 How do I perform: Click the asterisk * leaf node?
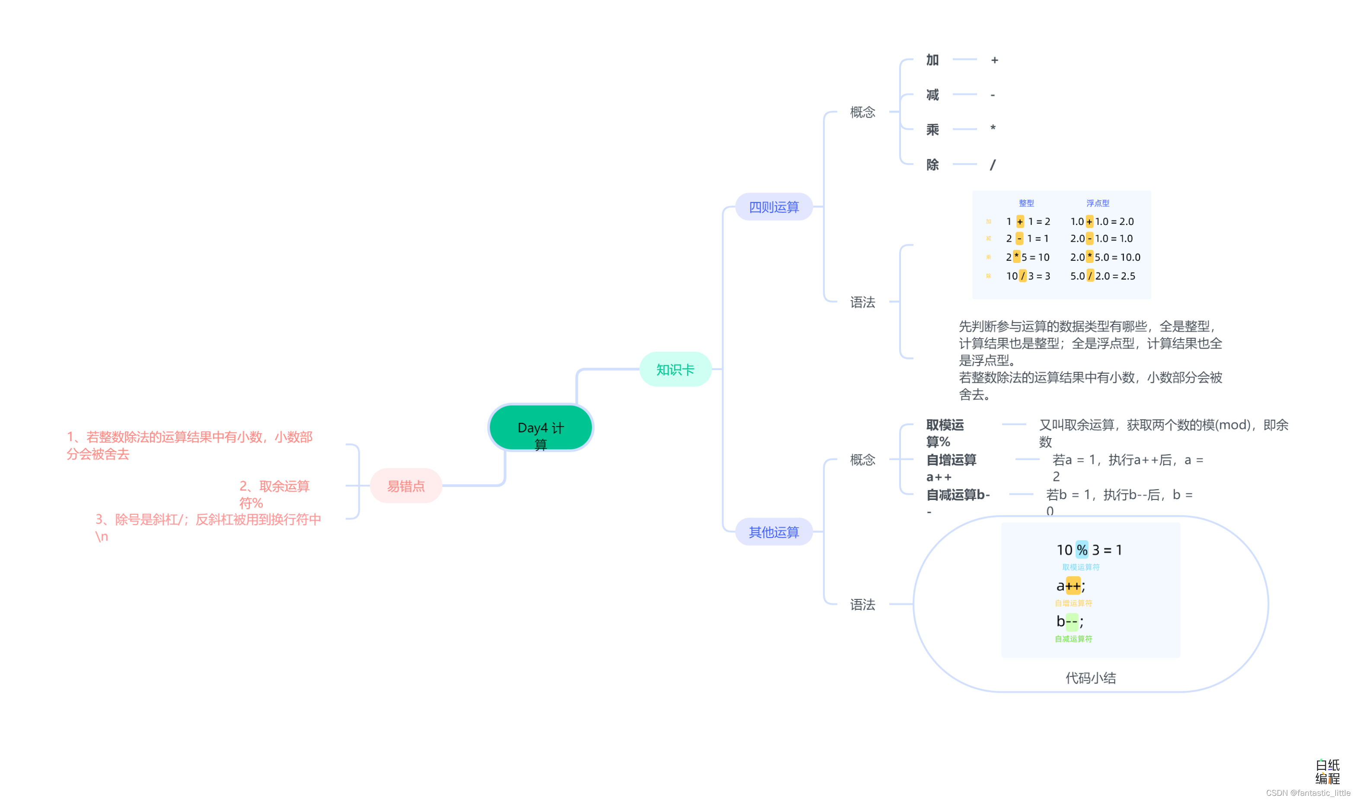(993, 128)
